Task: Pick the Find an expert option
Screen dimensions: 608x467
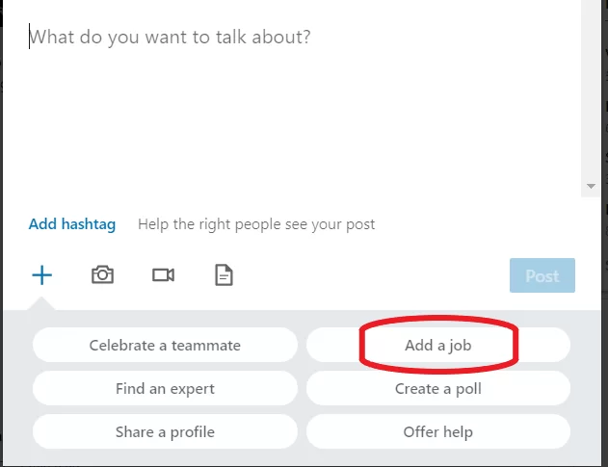Action: tap(165, 388)
